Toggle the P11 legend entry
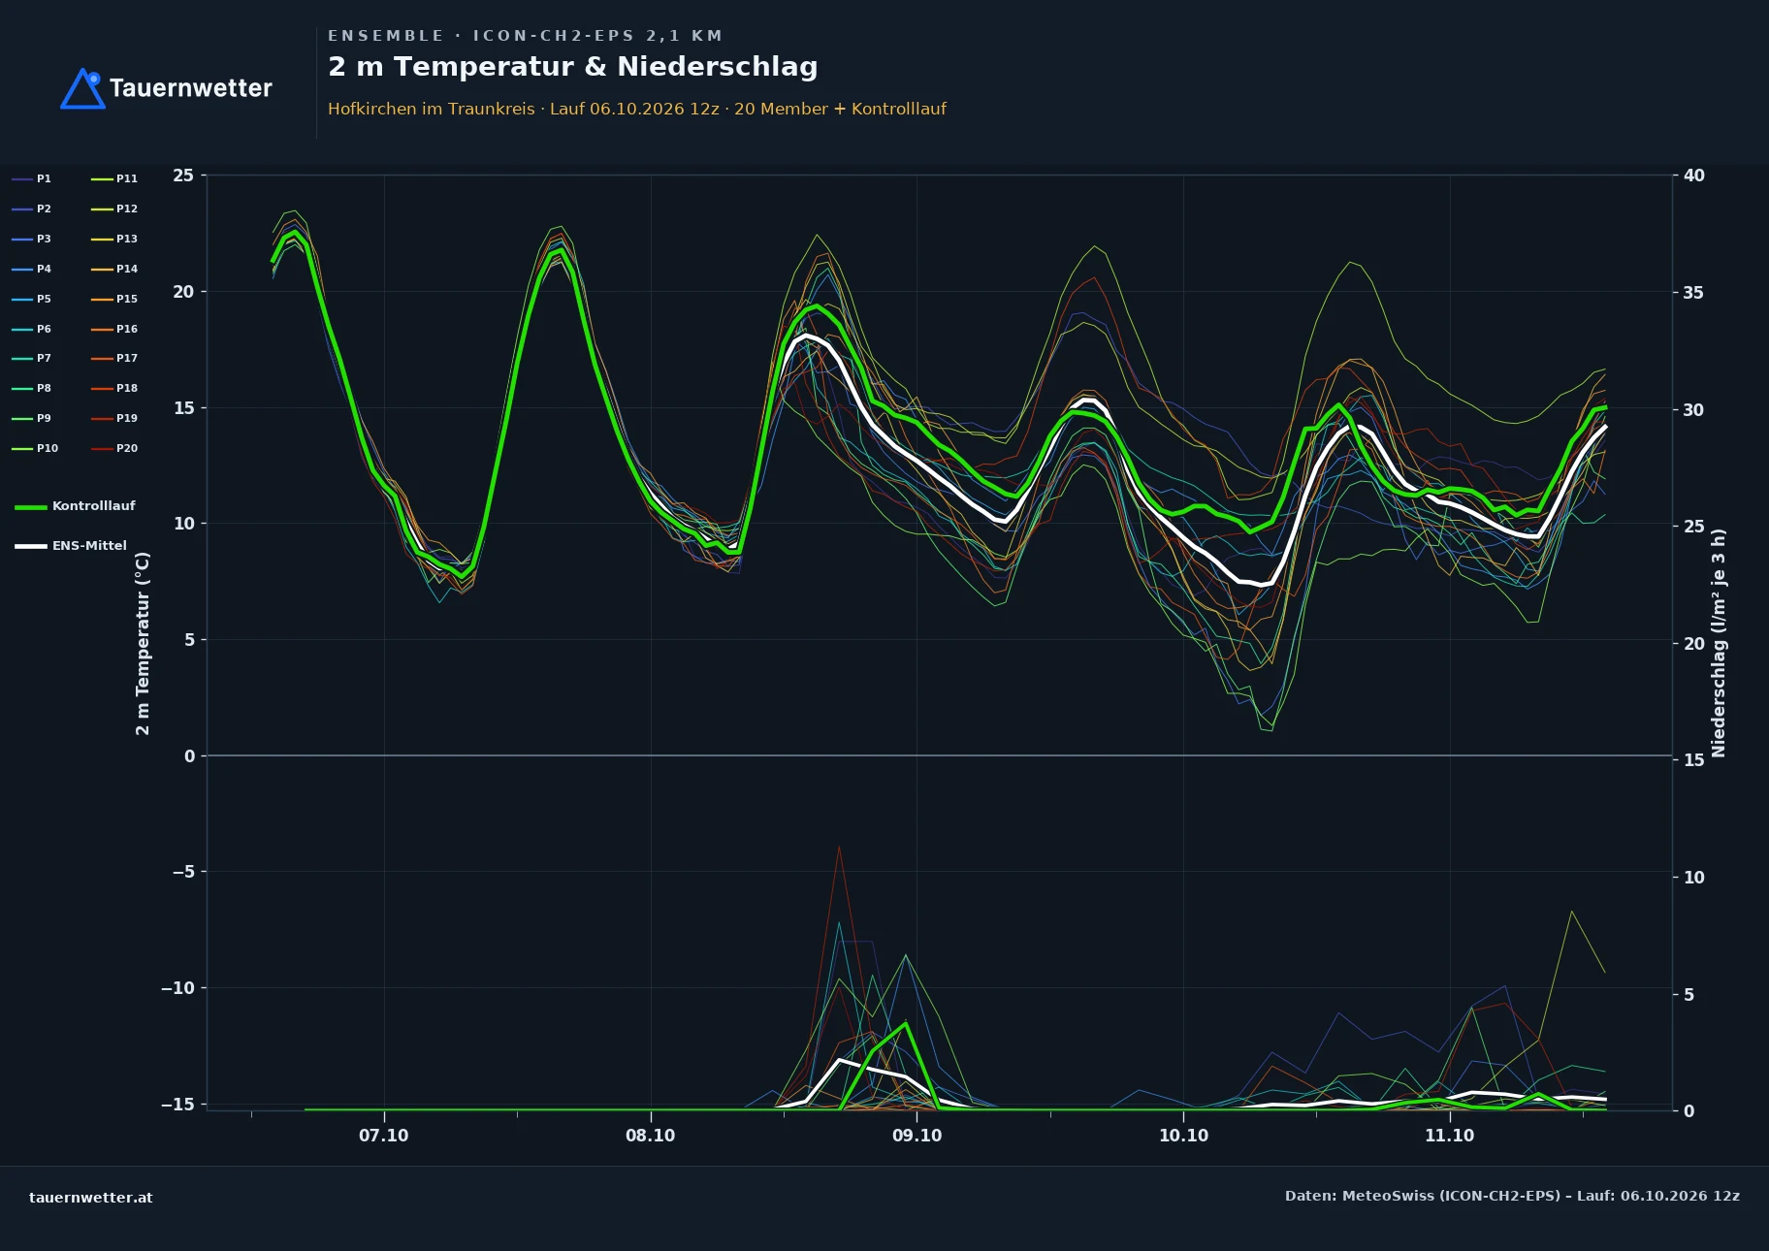The height and width of the screenshot is (1251, 1769). click(x=114, y=178)
